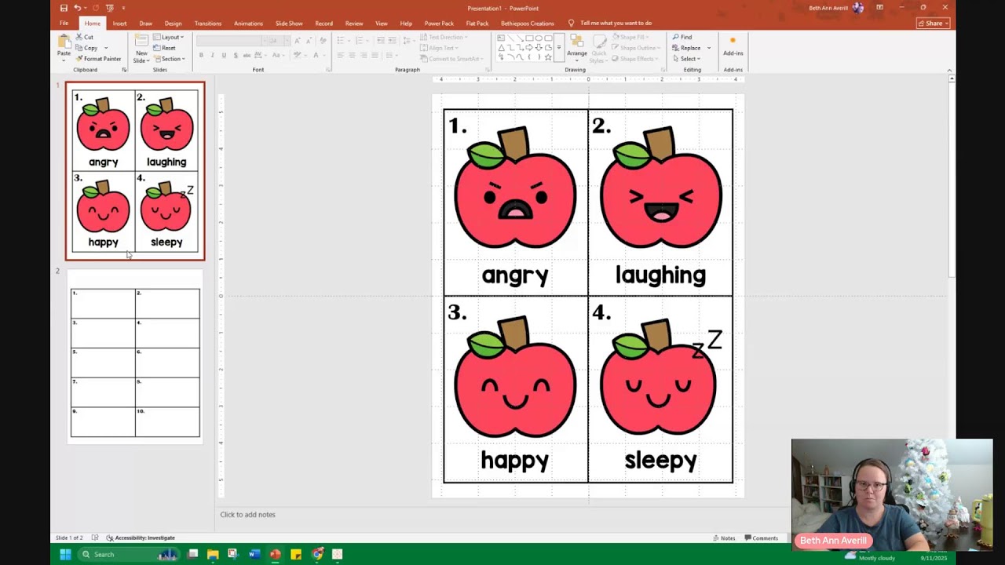Click the font color button
The width and height of the screenshot is (1005, 565).
tap(316, 55)
